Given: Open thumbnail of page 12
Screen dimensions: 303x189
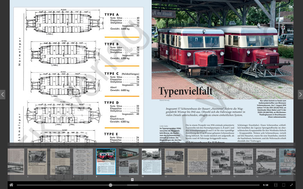Looking at the screenshot, I should click(x=174, y=162).
